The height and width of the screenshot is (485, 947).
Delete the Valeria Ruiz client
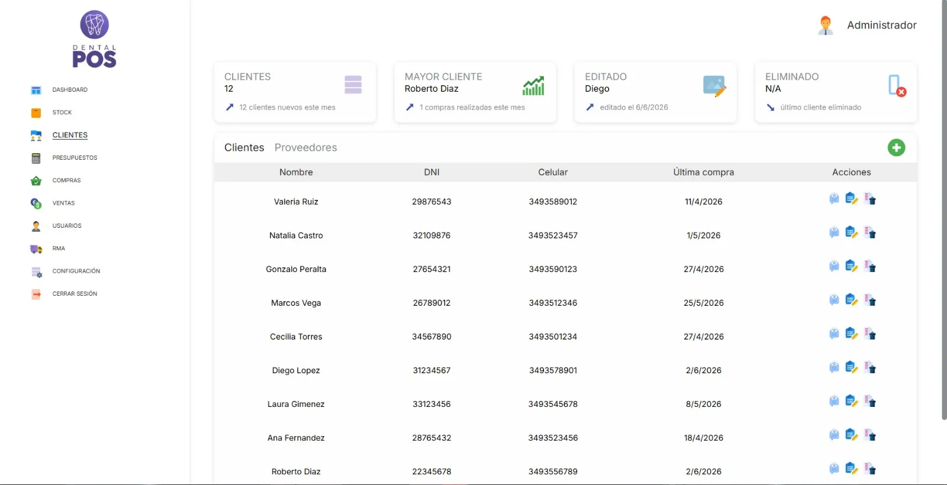[x=870, y=199]
